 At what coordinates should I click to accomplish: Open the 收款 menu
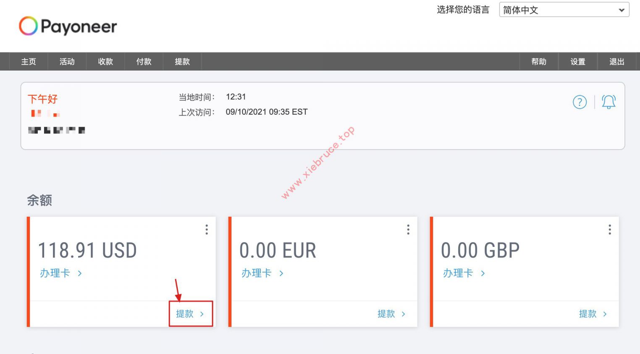(x=105, y=62)
